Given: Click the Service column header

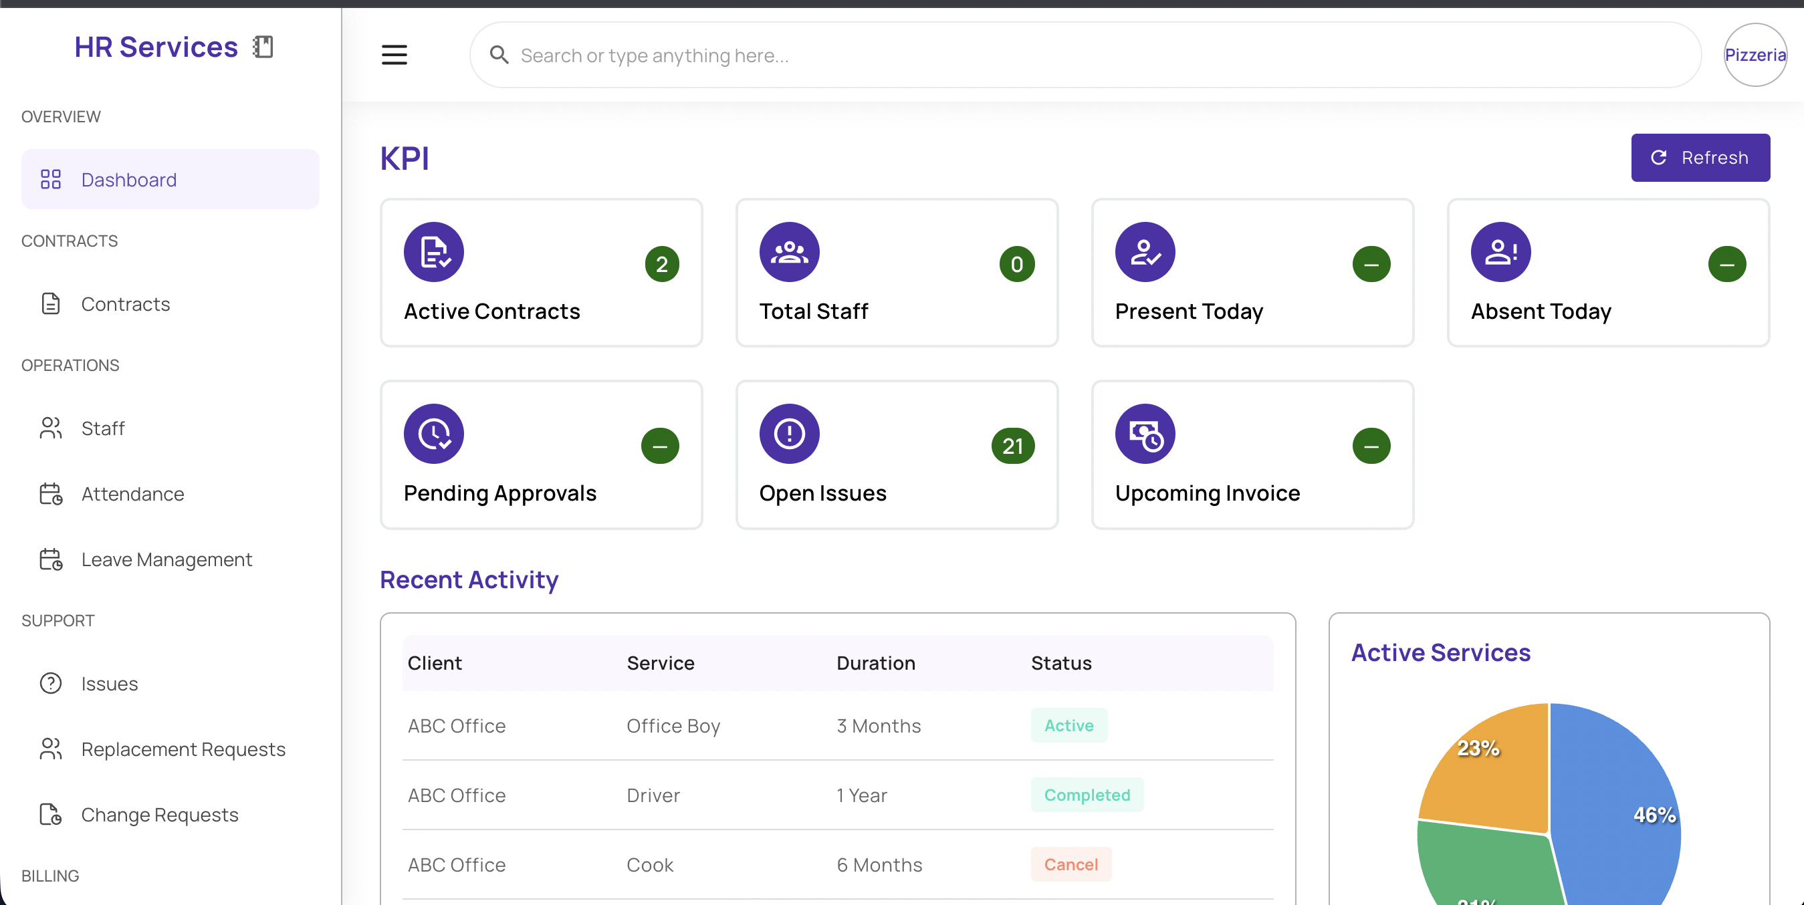Looking at the screenshot, I should 661,663.
